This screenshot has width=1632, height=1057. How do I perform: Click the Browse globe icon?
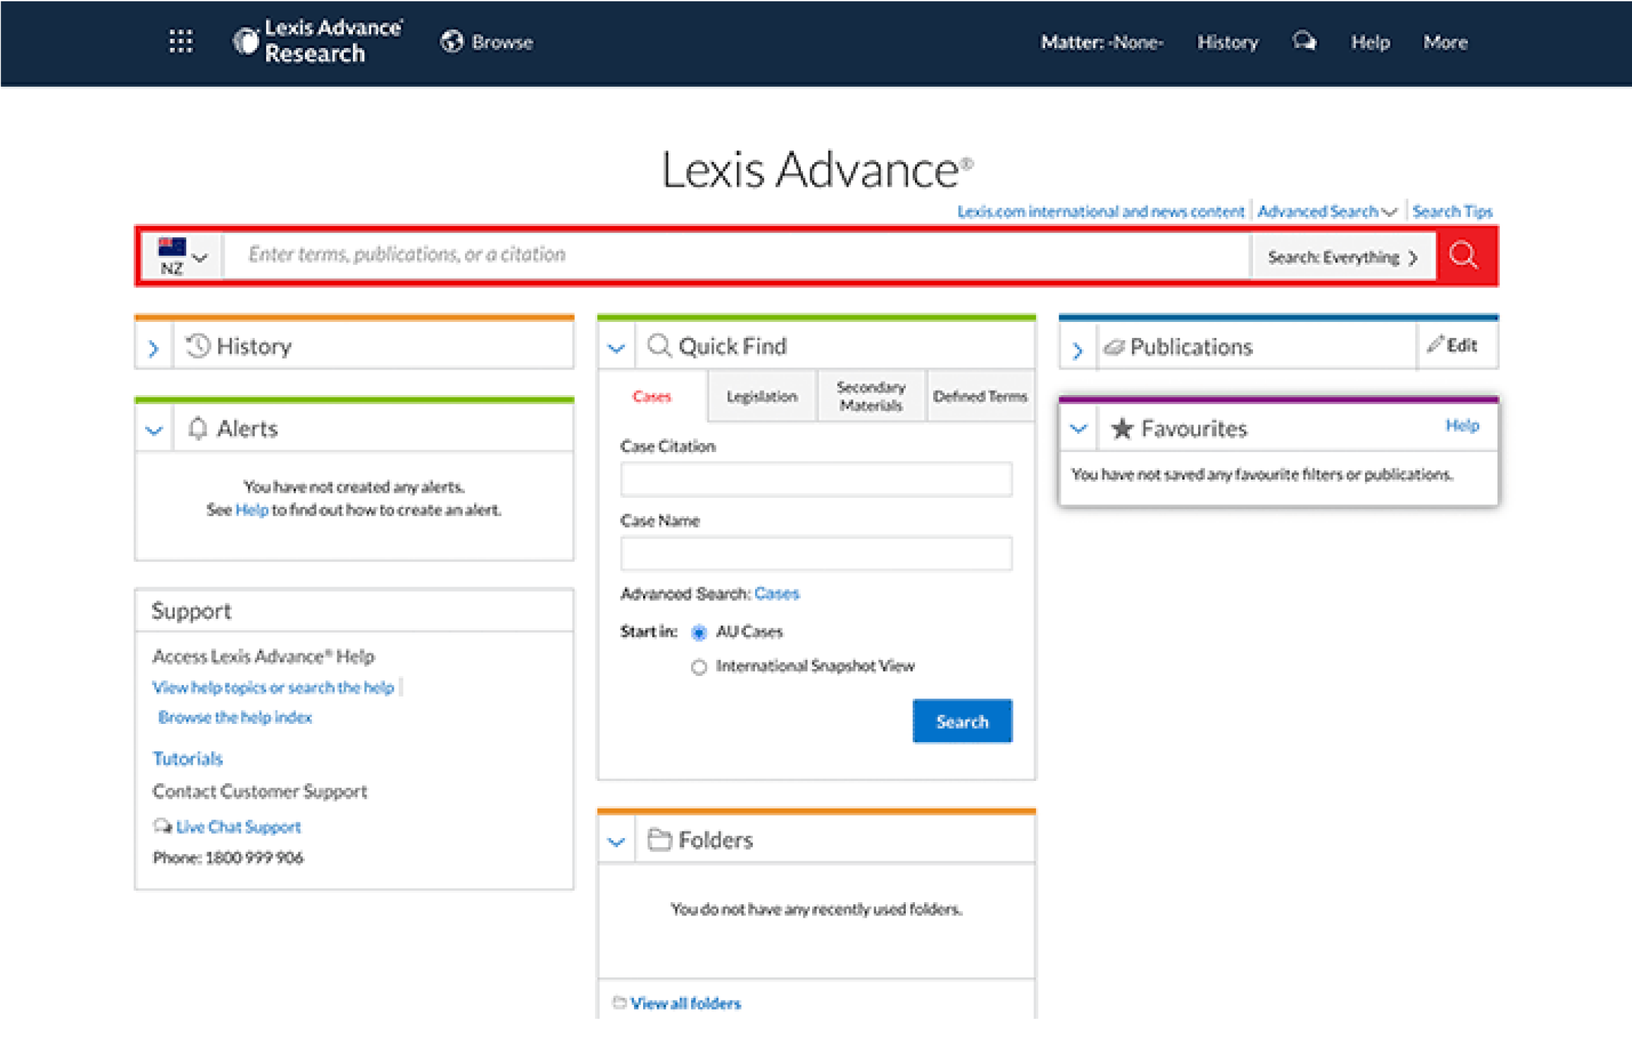451,42
